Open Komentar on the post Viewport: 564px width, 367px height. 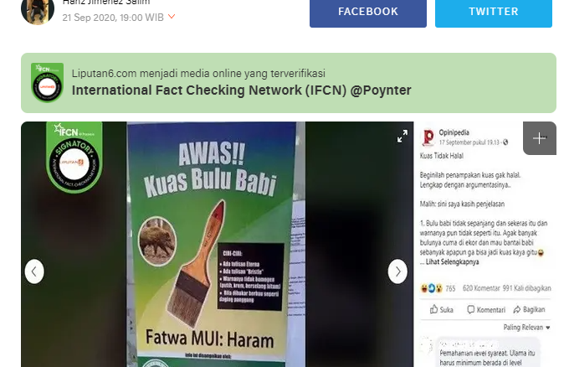(486, 309)
